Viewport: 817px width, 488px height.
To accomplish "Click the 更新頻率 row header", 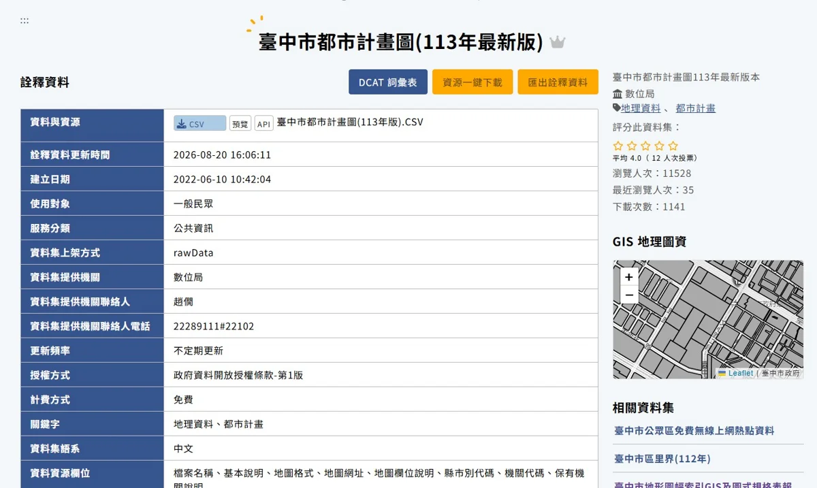I will [x=92, y=351].
